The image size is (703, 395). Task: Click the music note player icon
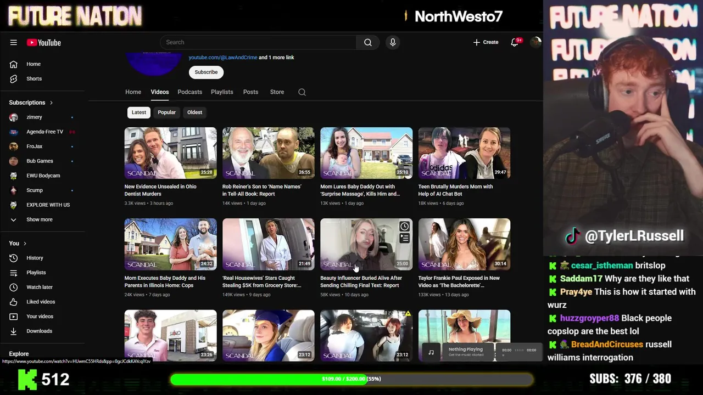tap(431, 352)
